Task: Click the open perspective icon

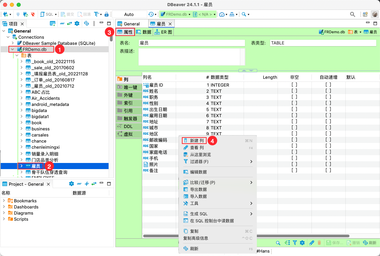Action: [x=365, y=14]
